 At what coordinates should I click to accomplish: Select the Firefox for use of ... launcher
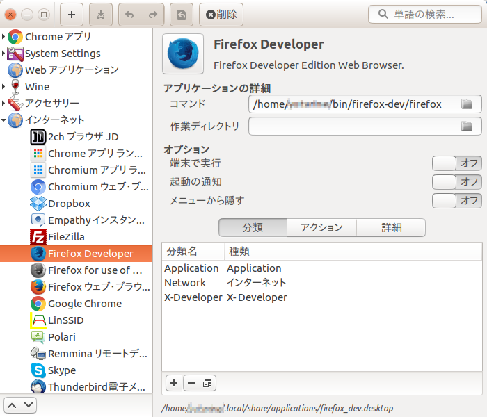click(76, 270)
